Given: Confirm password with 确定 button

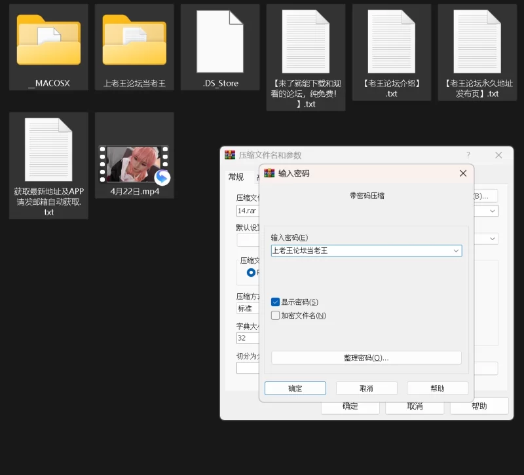Looking at the screenshot, I should pos(295,389).
